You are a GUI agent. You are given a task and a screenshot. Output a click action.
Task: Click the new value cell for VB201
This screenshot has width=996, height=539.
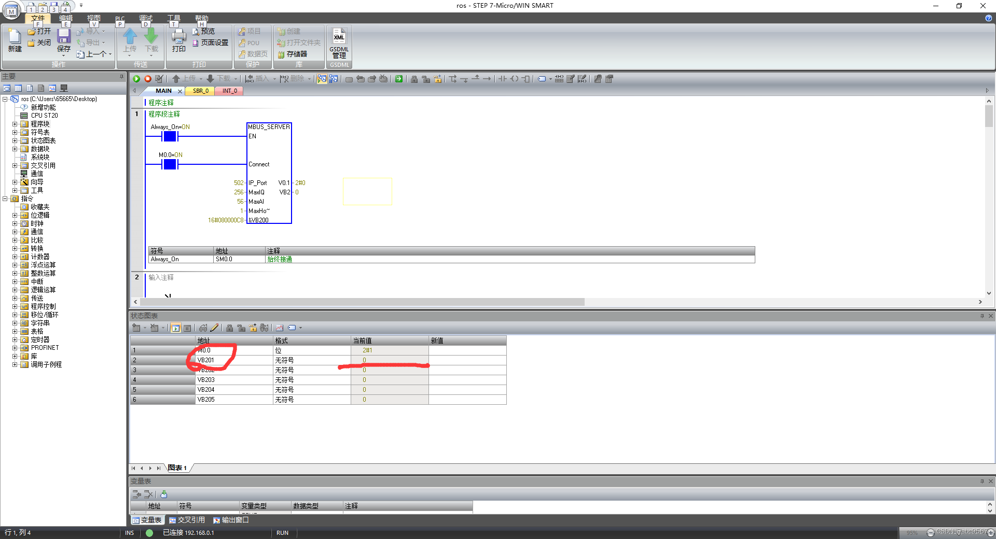(x=467, y=360)
